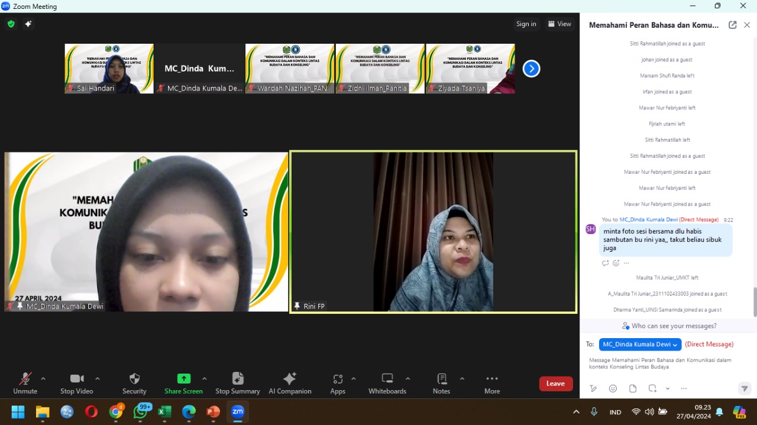This screenshot has width=757, height=425.
Task: Open Whiteboards
Action: (x=387, y=383)
